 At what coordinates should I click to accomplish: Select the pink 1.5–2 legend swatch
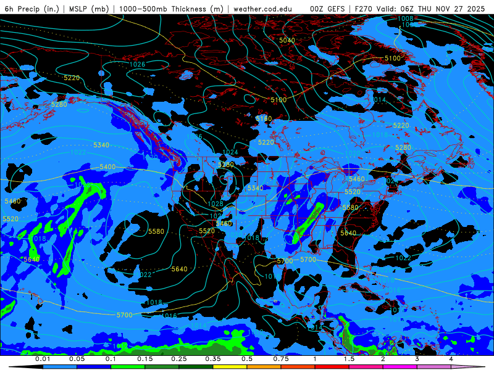[x=366, y=367]
